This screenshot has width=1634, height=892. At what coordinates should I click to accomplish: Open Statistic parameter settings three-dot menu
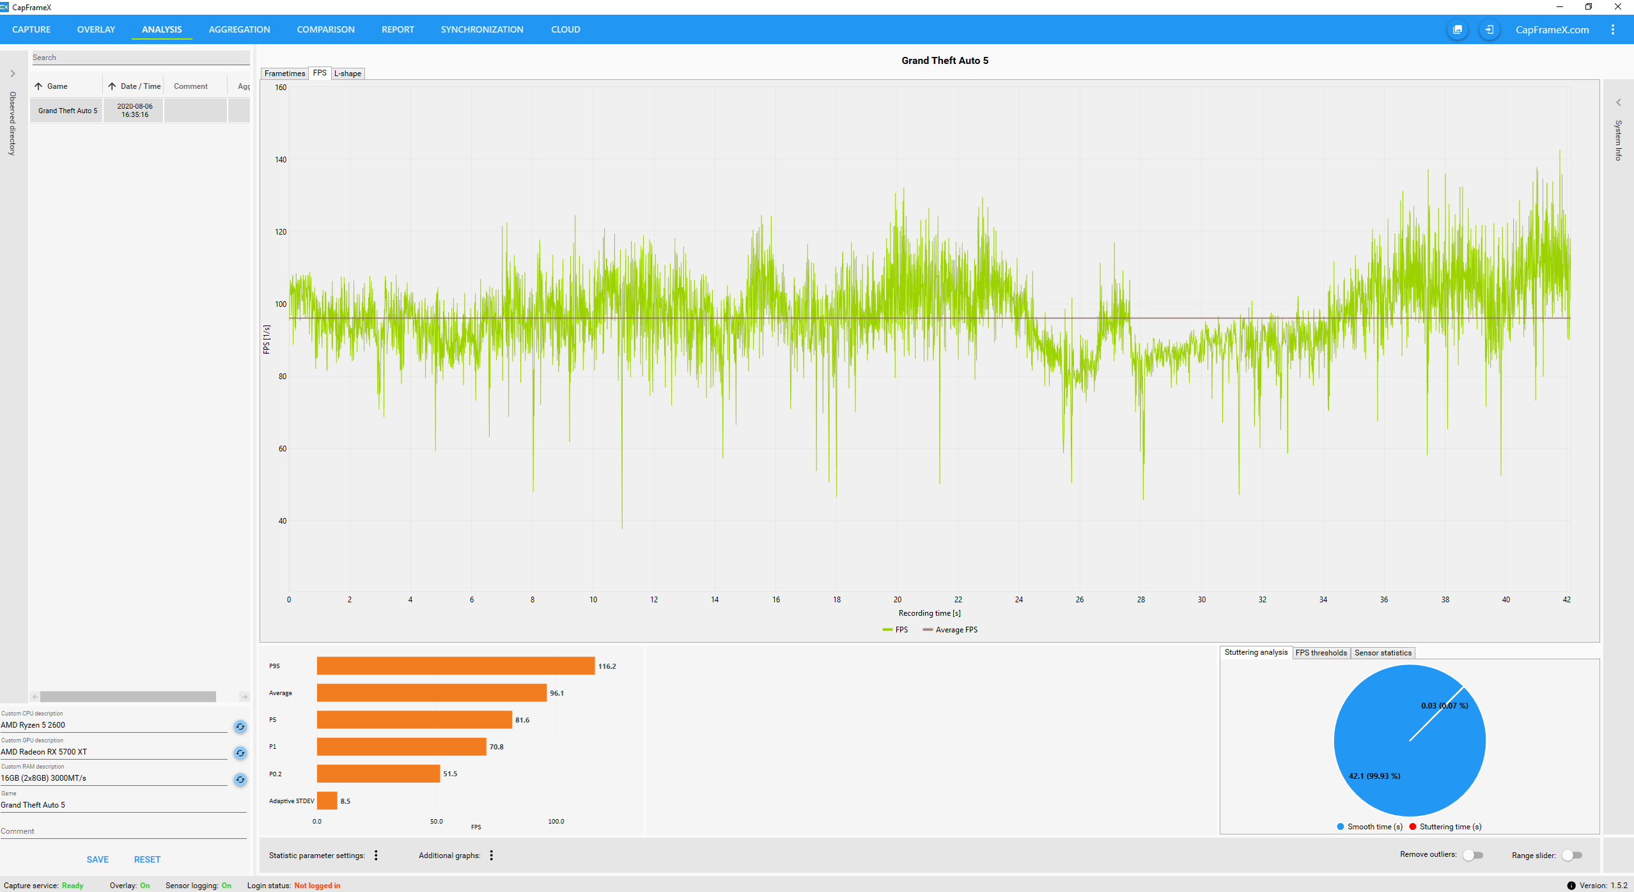(x=376, y=856)
